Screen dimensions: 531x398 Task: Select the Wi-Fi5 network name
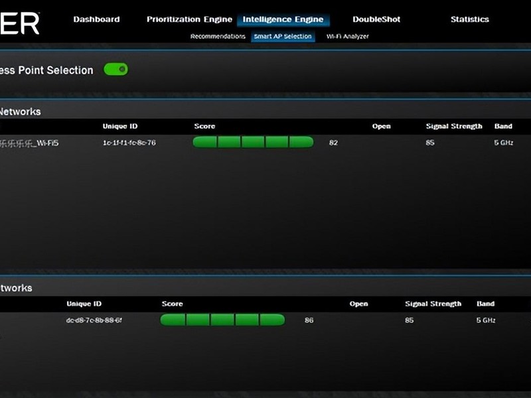tap(29, 143)
